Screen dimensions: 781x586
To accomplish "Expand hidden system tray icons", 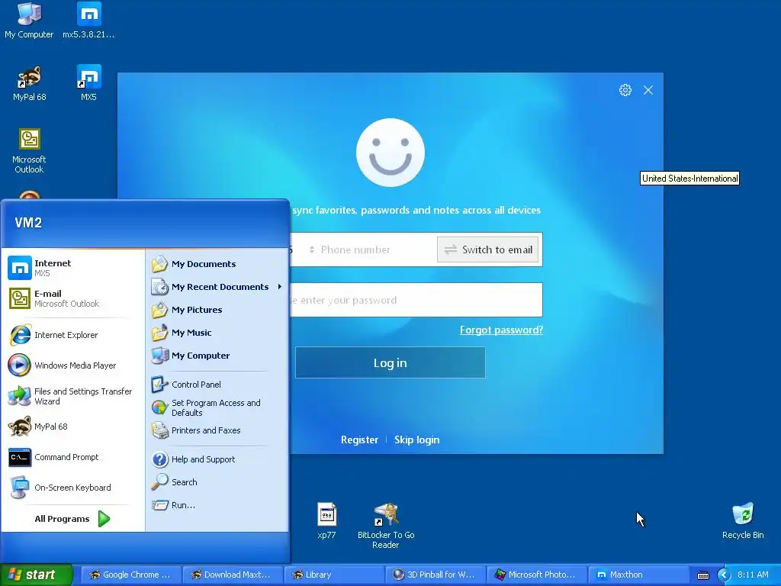I will pos(724,575).
